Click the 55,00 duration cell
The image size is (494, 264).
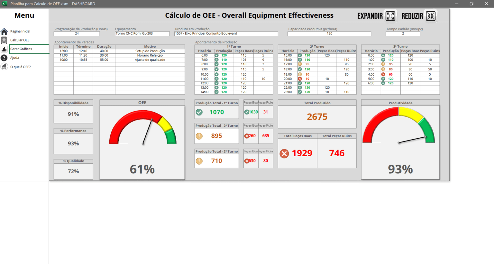coord(104,60)
